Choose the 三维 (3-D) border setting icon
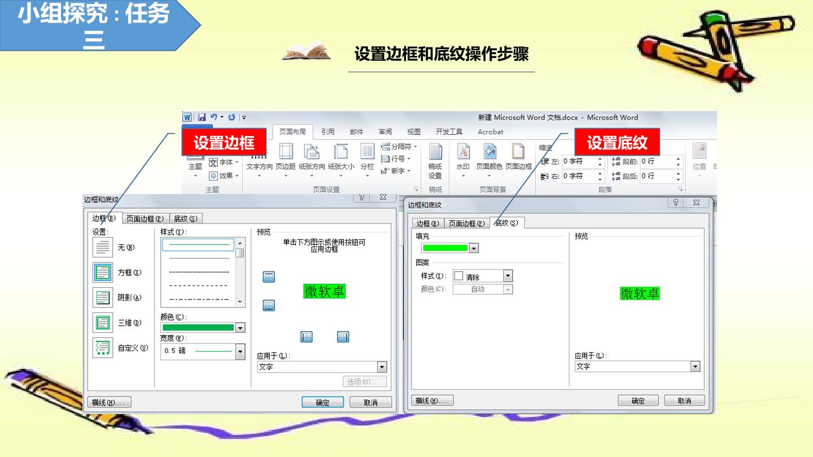813x457 pixels. point(103,323)
